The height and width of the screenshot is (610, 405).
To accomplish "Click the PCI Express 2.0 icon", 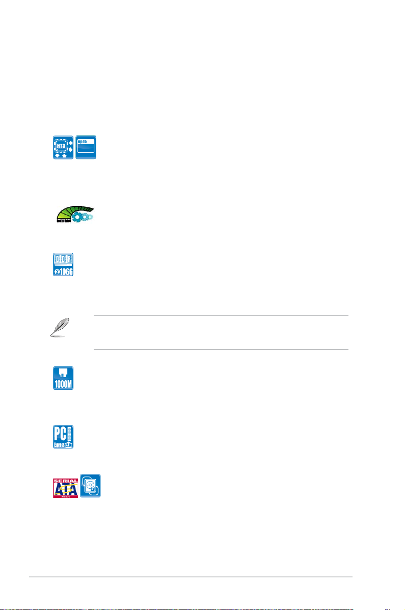I will [x=63, y=437].
